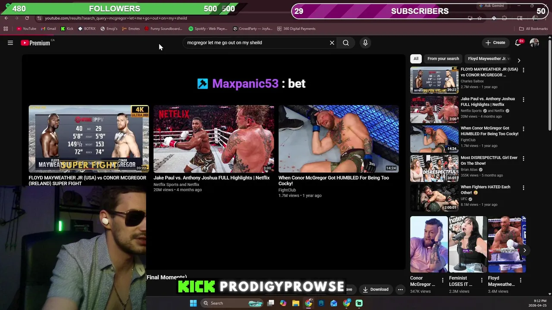The image size is (552, 310).
Task: Open the Gmail bookmark
Action: (x=48, y=29)
